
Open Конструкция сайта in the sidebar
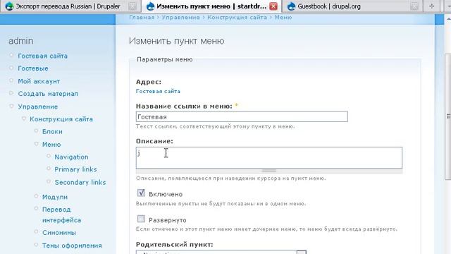pos(61,119)
